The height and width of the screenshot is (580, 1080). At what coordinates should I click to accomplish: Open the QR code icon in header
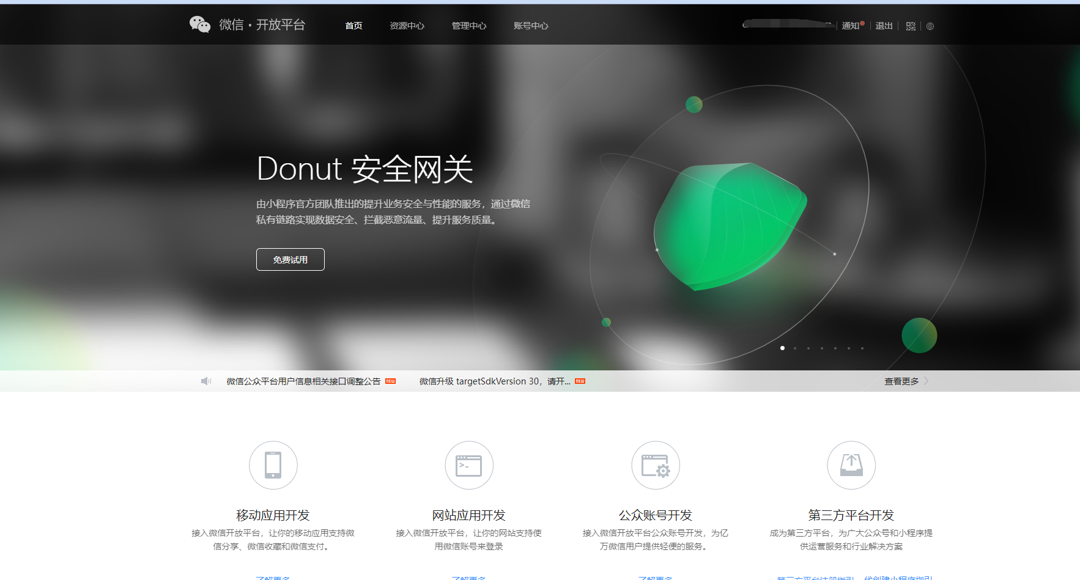coord(911,26)
